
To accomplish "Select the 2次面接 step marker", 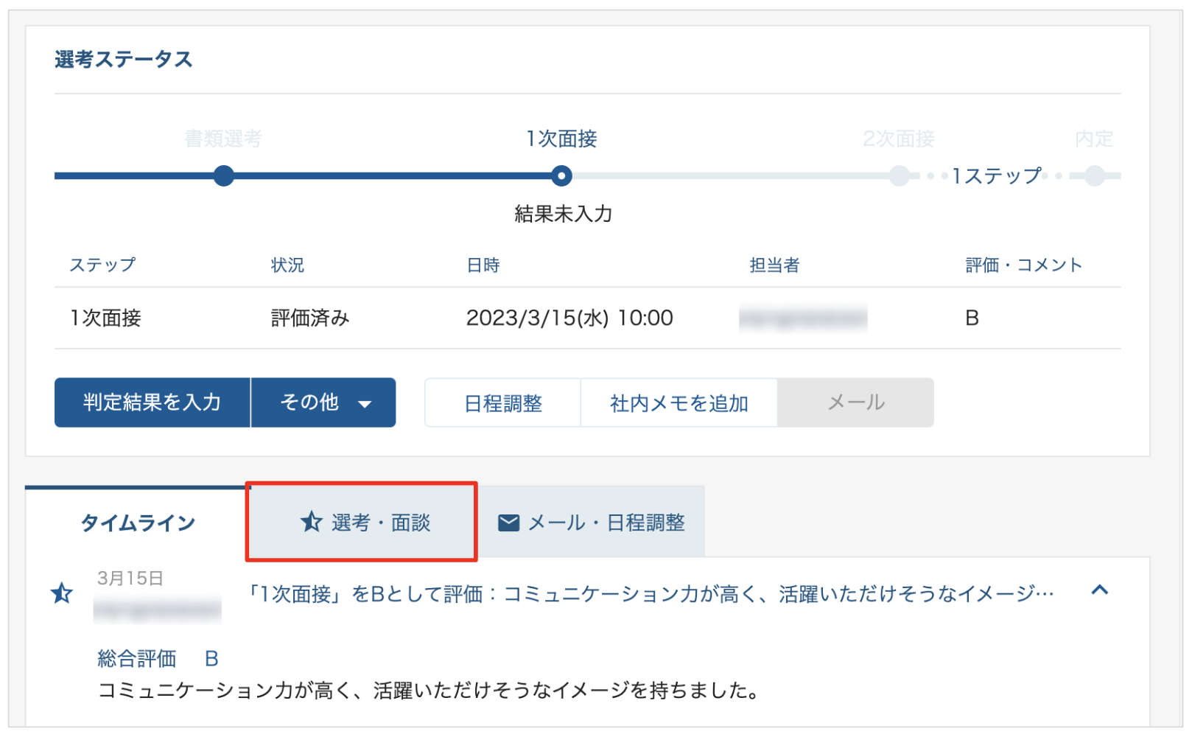I will tap(899, 176).
